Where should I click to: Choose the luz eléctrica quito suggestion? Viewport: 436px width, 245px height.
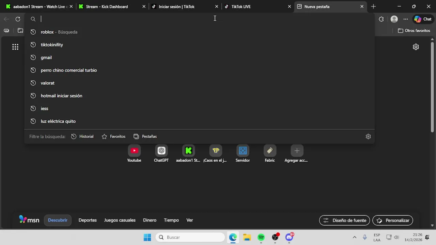point(199,121)
